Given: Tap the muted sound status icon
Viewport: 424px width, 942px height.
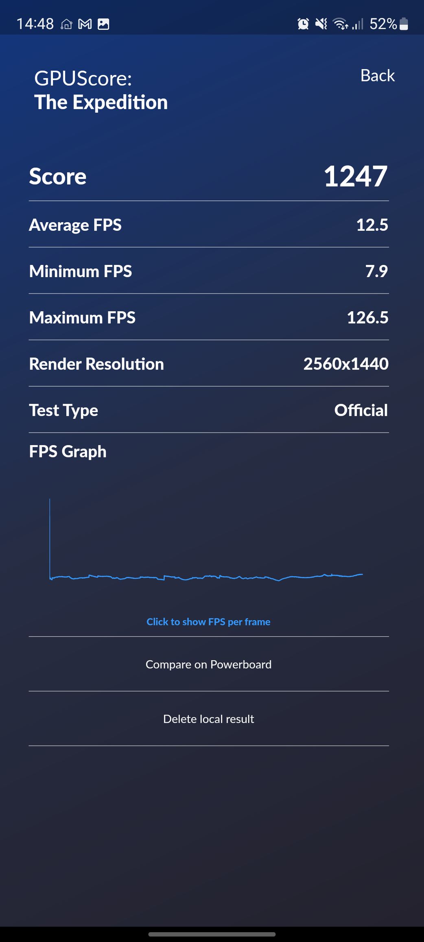Looking at the screenshot, I should [x=321, y=24].
